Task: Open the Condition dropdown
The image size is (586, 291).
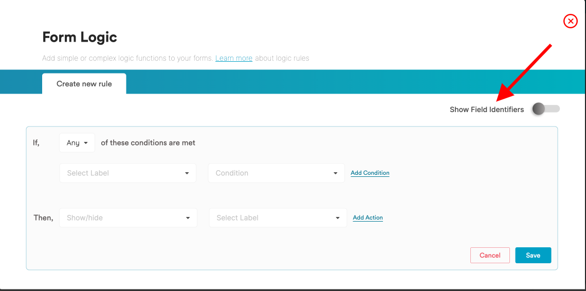Action: coord(276,173)
